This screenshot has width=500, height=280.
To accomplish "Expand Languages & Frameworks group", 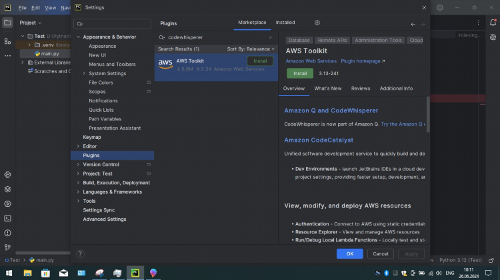I will coord(78,192).
